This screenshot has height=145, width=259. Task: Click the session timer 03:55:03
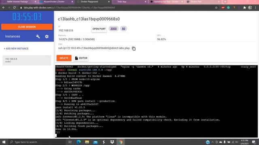pos(27,17)
